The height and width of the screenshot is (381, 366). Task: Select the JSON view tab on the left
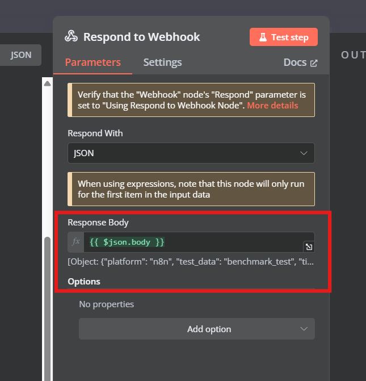click(20, 55)
